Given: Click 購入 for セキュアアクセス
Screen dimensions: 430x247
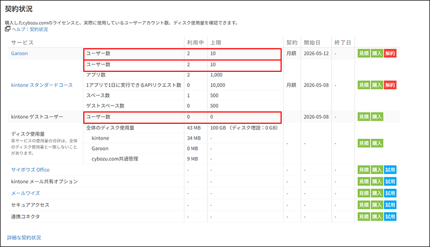Looking at the screenshot, I should 377,205.
